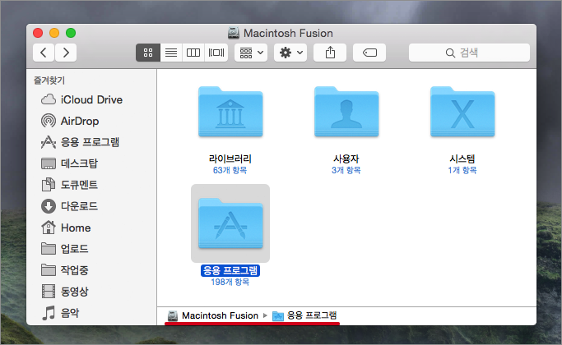
Task: Select 음악 in the sidebar
Action: click(x=61, y=313)
